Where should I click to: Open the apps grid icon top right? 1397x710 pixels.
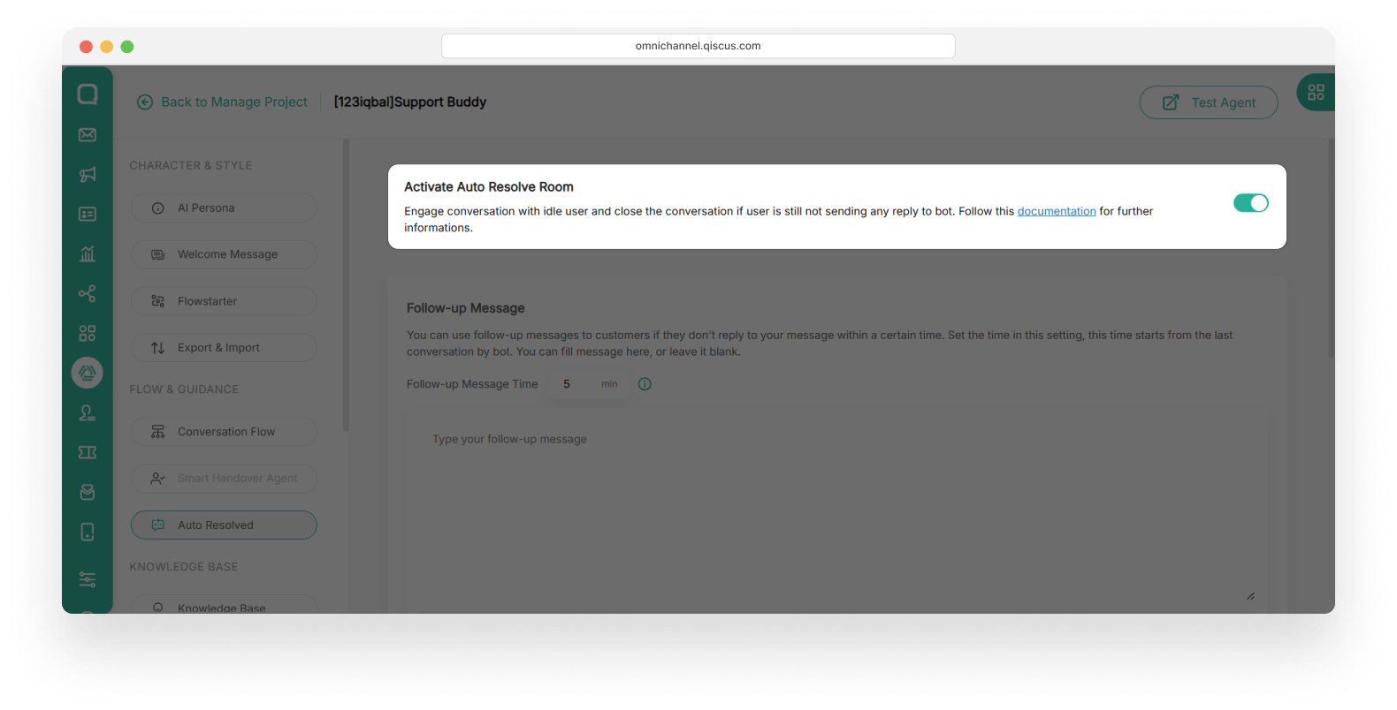click(1316, 92)
